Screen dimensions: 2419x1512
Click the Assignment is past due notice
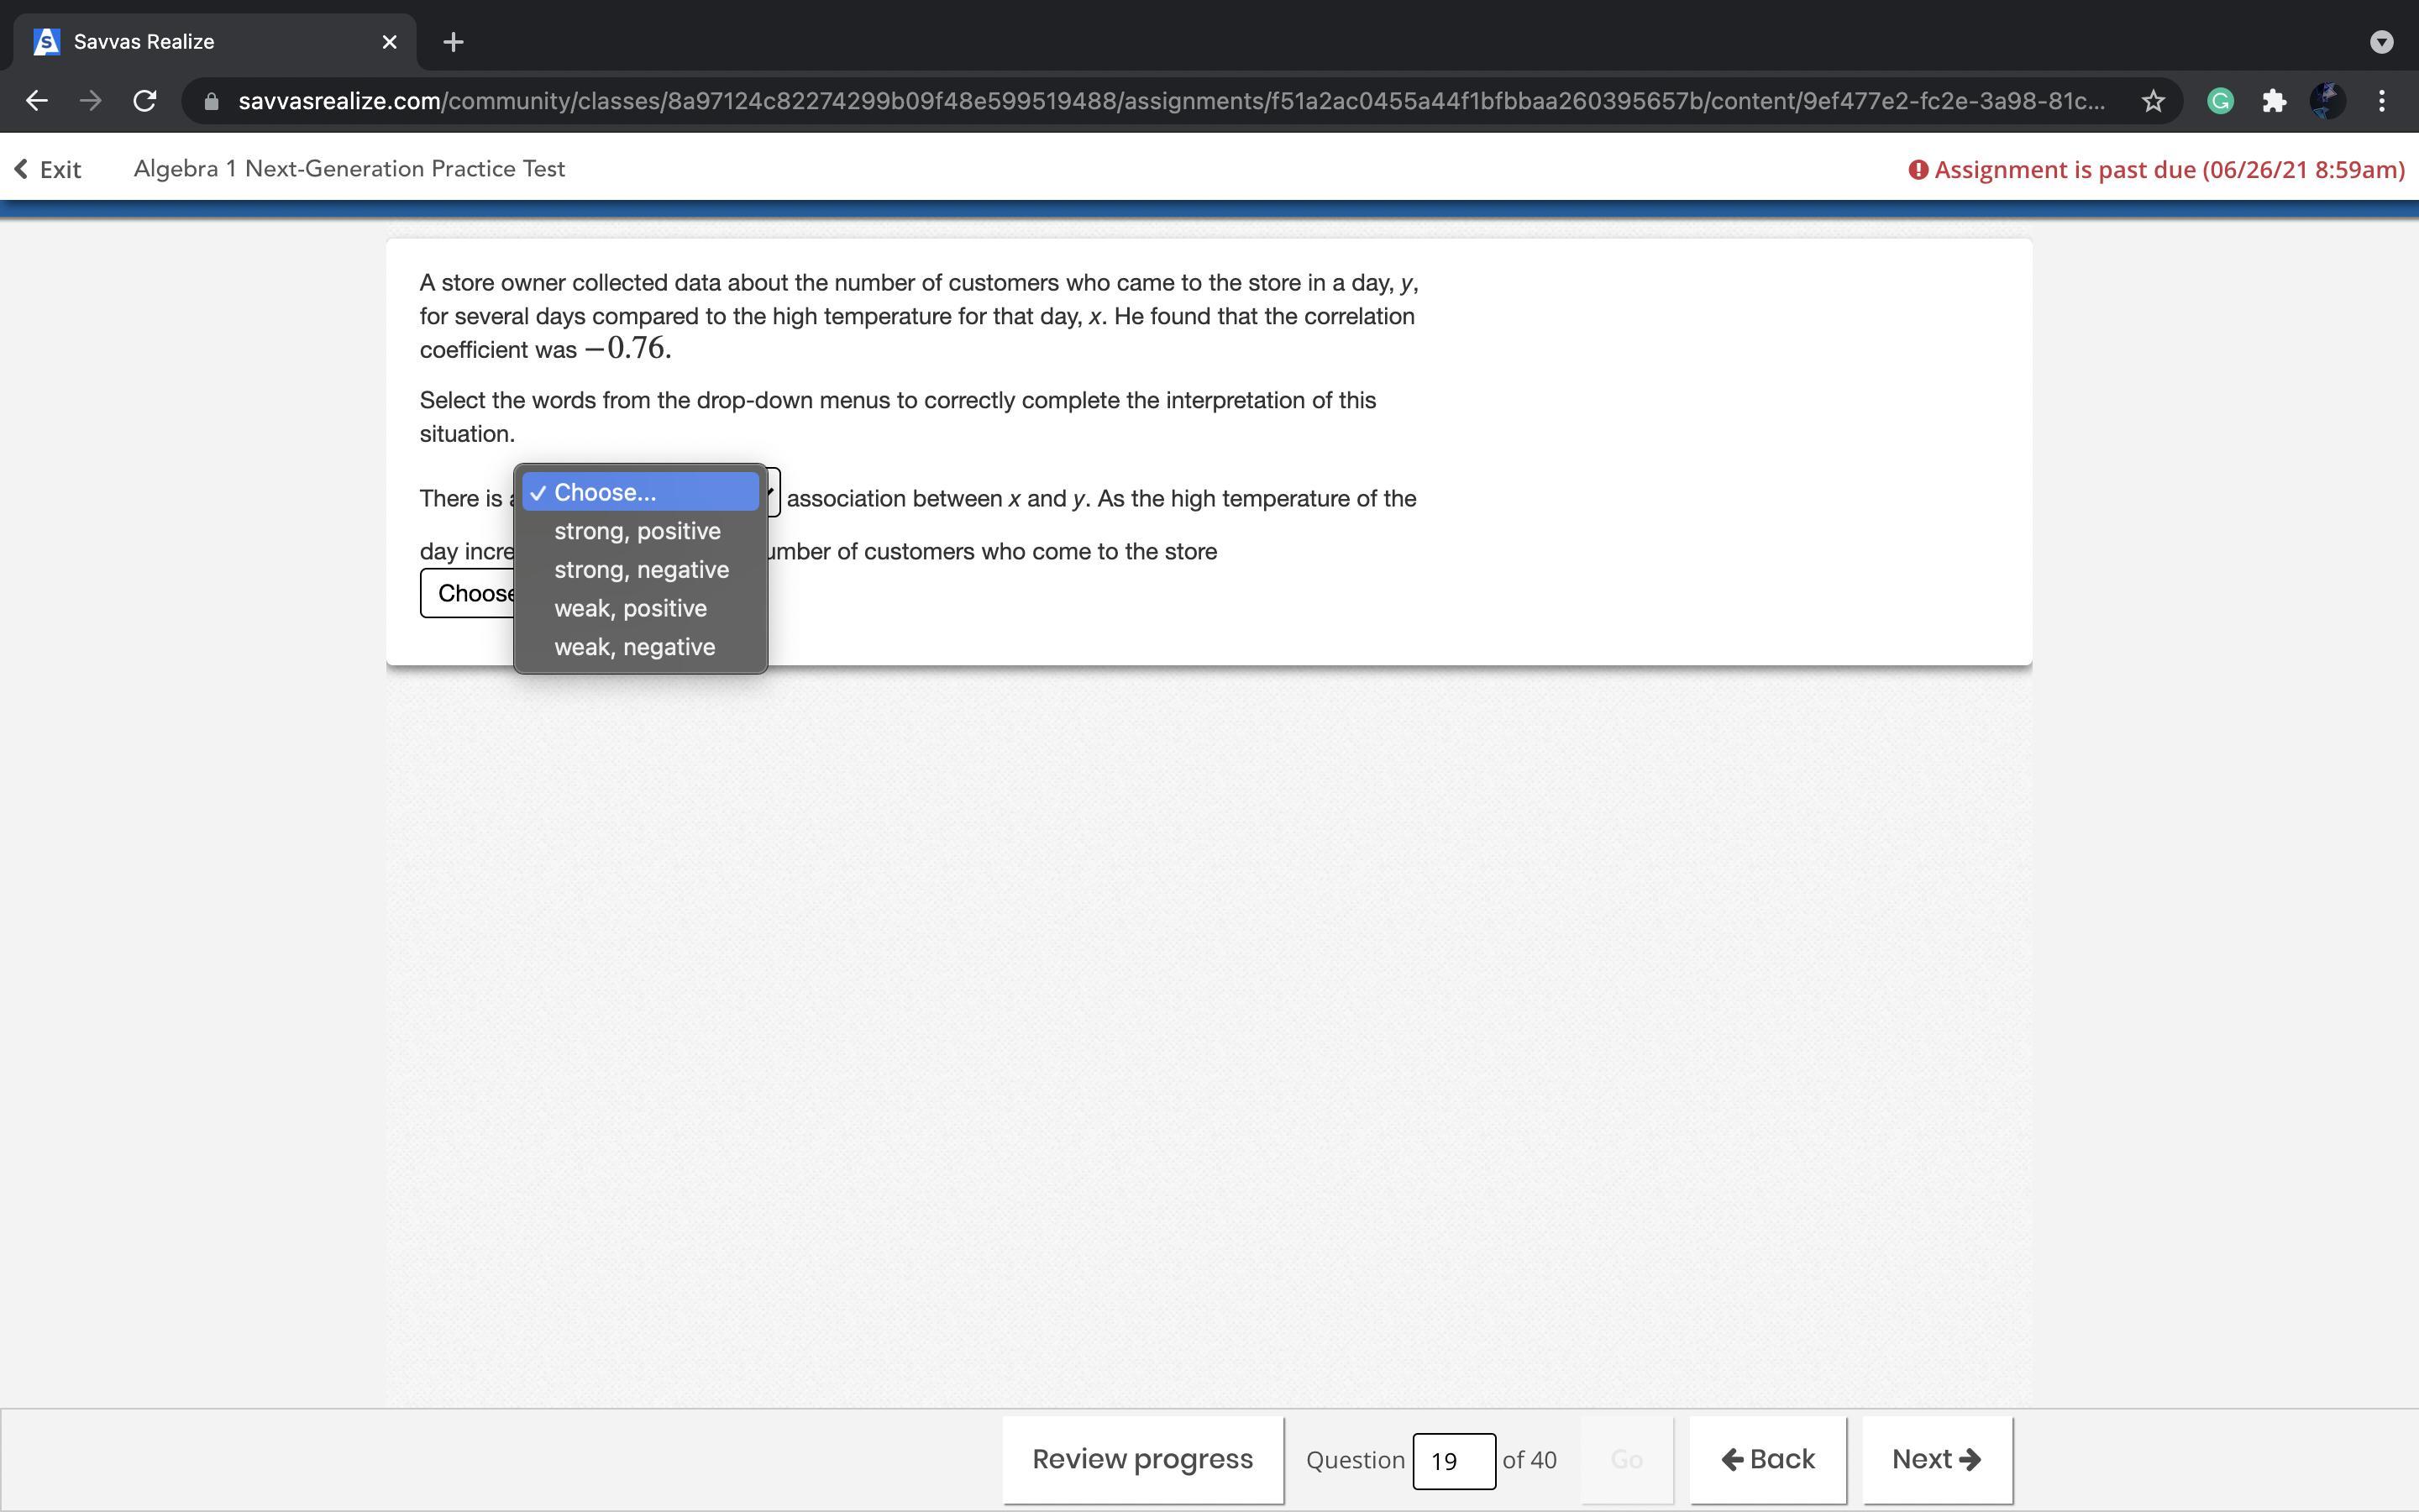click(2157, 170)
